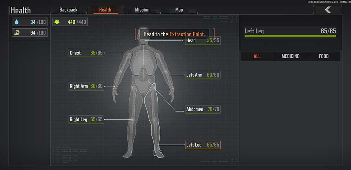Select the Head 35/35 label
The image size is (351, 170).
[203, 41]
